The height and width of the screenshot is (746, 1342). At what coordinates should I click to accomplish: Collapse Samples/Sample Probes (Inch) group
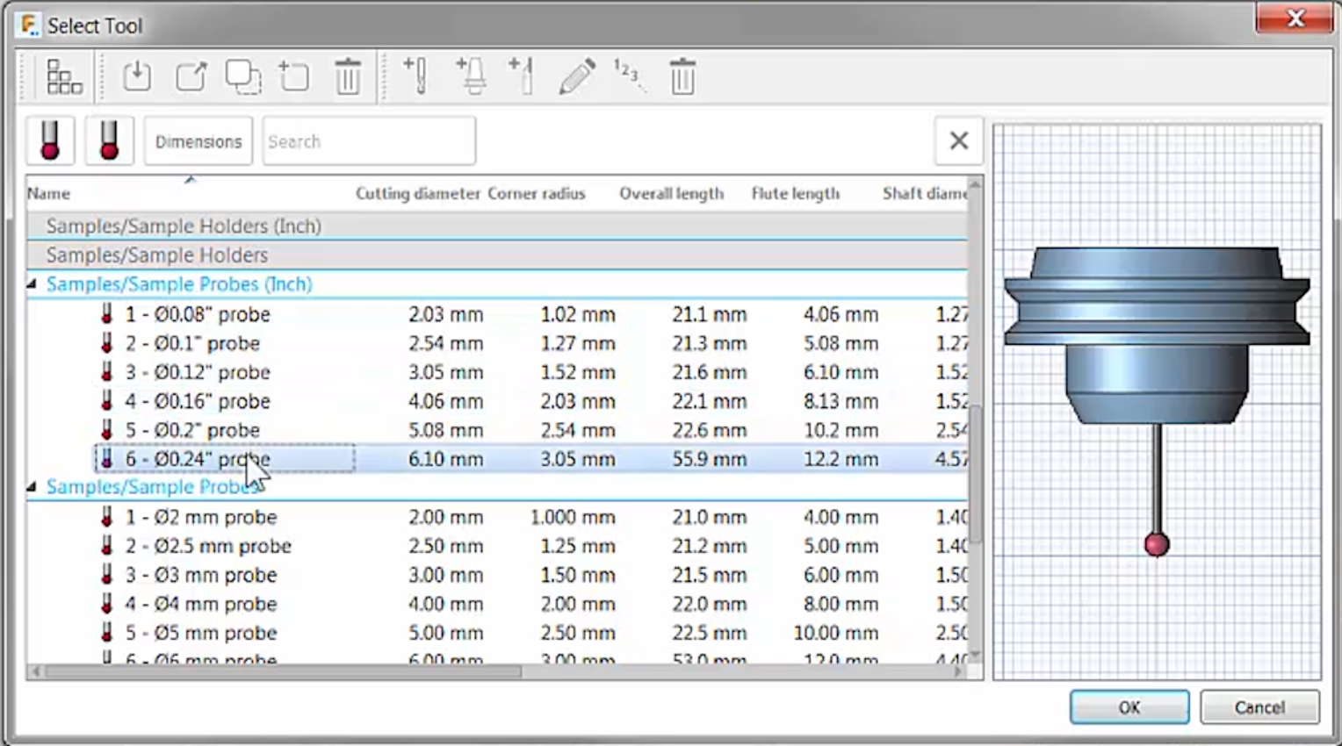(32, 284)
